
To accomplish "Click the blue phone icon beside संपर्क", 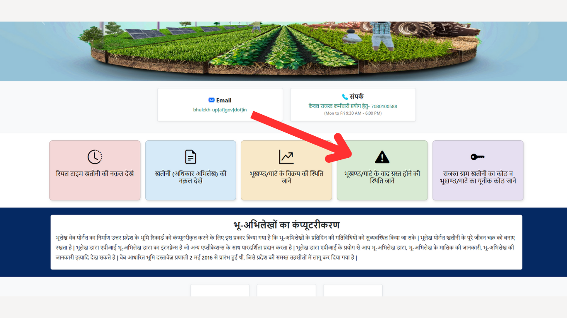I will [345, 97].
